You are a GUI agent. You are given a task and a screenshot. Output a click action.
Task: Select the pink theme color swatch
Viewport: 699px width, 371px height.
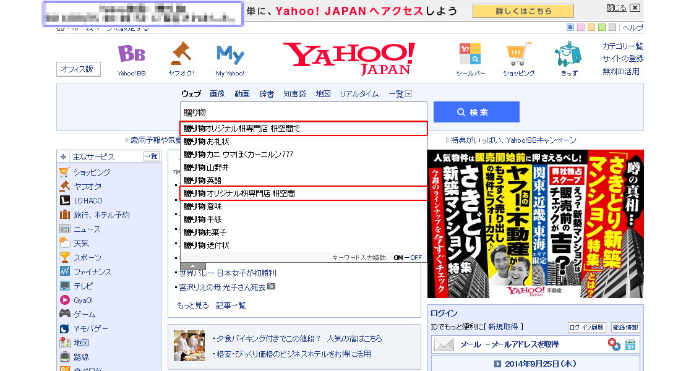point(581,27)
